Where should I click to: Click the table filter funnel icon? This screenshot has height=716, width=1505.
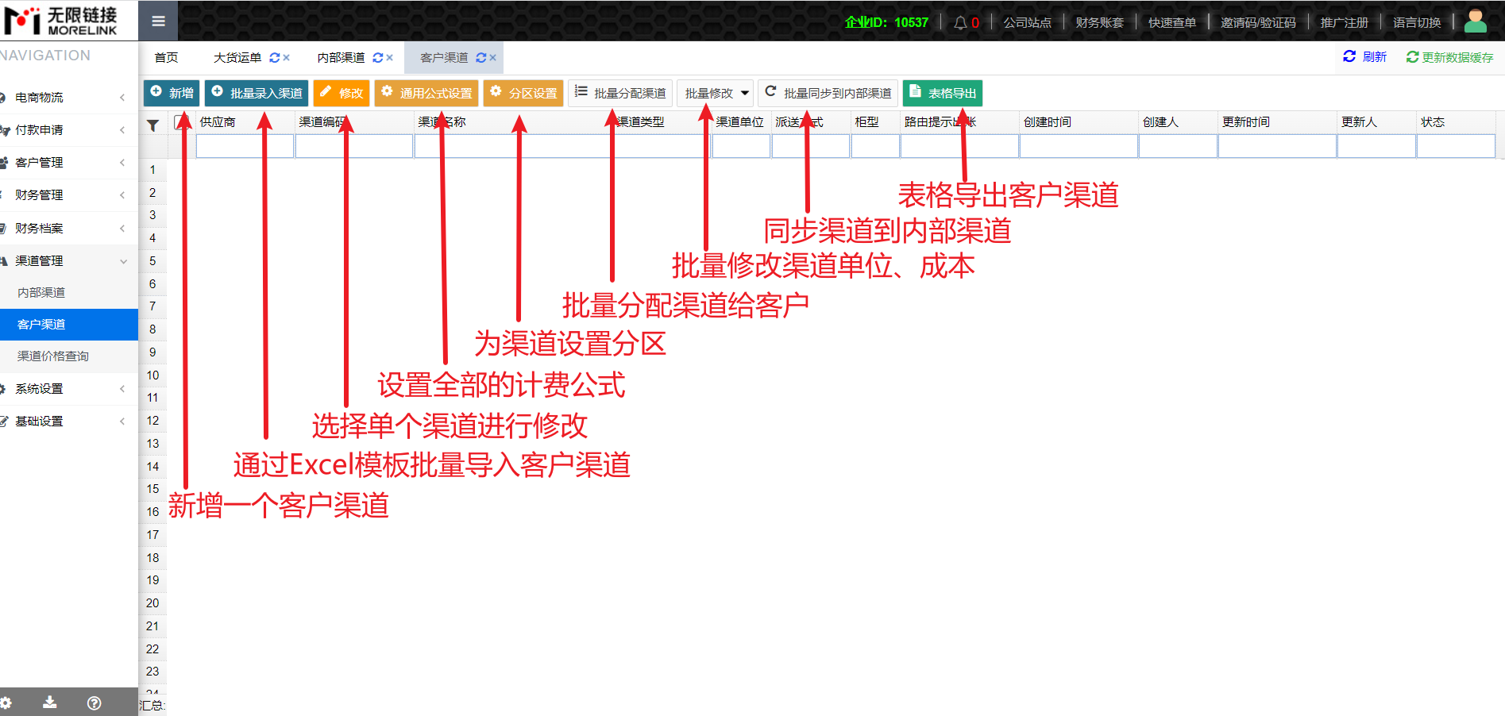pyautogui.click(x=153, y=125)
